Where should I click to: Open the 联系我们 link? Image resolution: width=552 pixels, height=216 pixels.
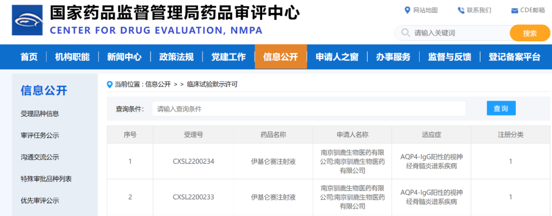(x=479, y=10)
